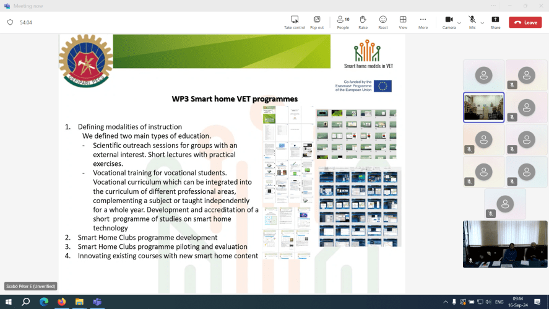The height and width of the screenshot is (309, 549).
Task: Open the People participants panel
Action: 343,22
